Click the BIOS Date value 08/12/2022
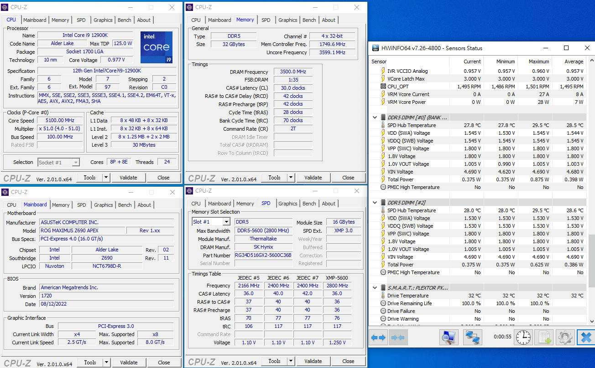Viewport: 595px width, 368px height. 106,304
